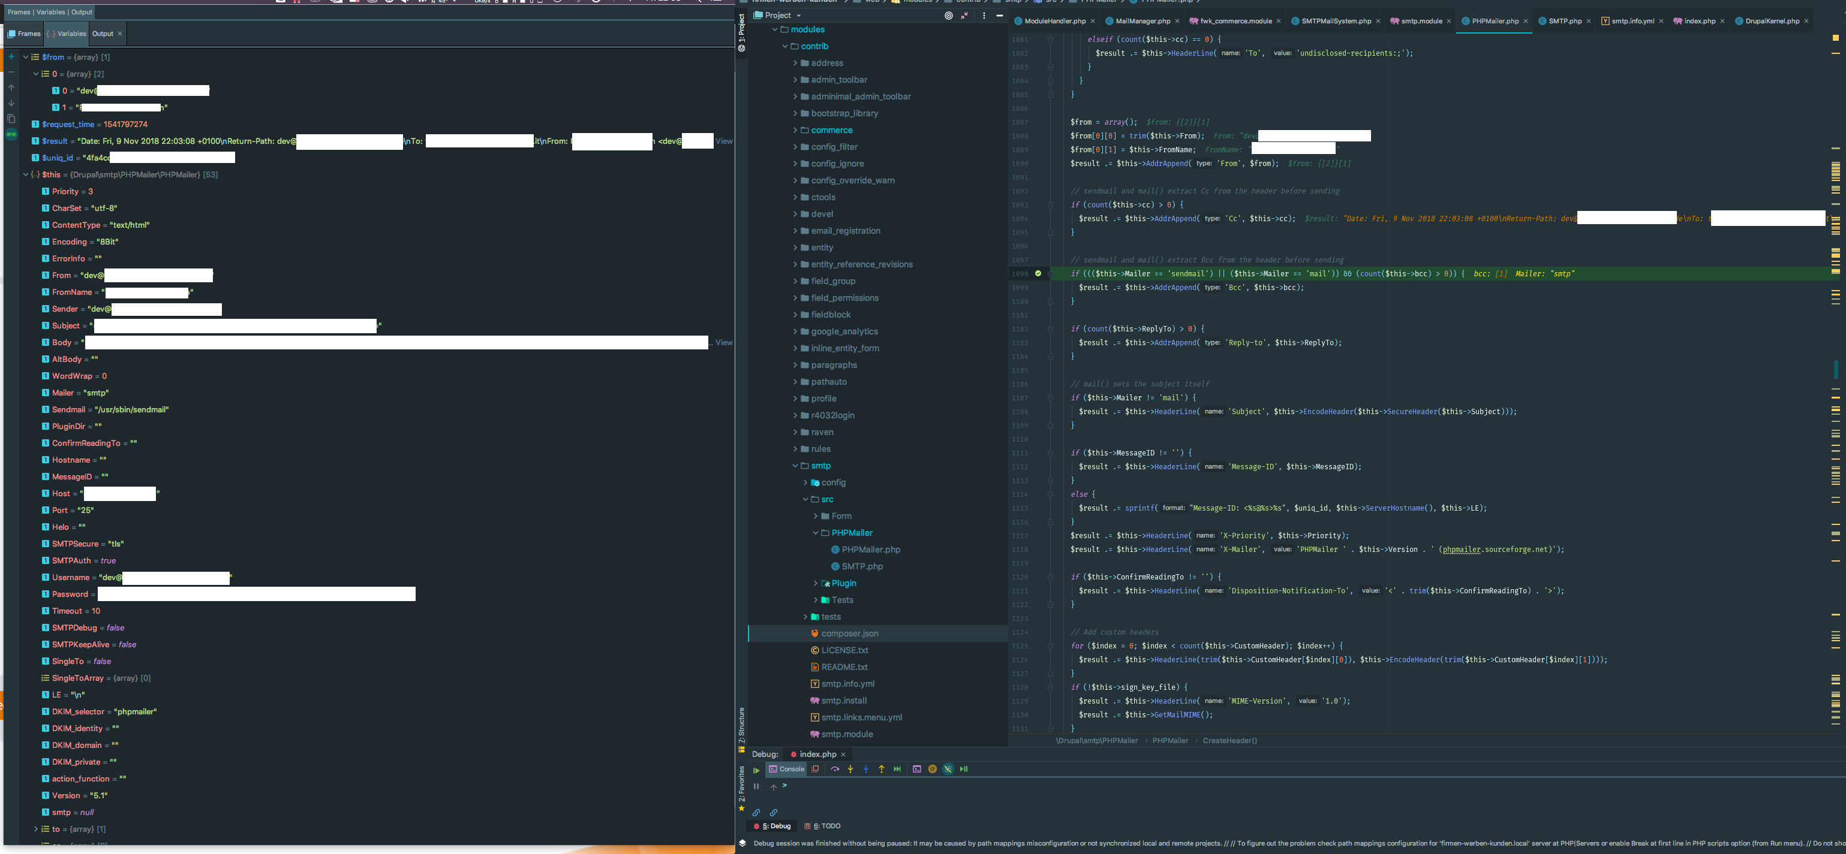Image resolution: width=1846 pixels, height=854 pixels.
Task: Open the smtp.info.yml editor tab
Action: (x=1632, y=21)
